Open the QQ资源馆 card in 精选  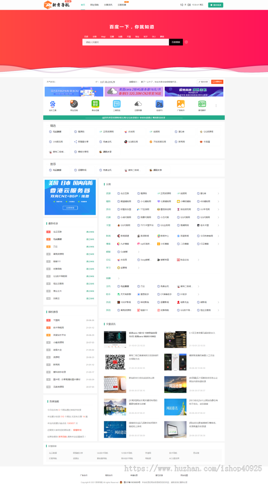[208, 131]
